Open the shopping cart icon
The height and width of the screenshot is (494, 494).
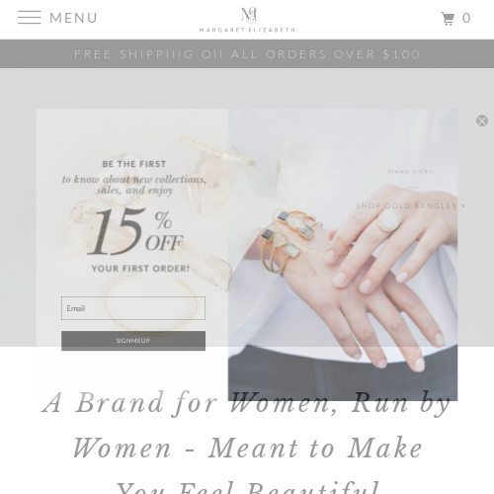(448, 19)
